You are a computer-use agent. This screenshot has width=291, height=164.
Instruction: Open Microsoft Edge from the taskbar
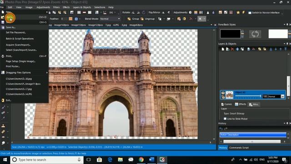(110, 159)
